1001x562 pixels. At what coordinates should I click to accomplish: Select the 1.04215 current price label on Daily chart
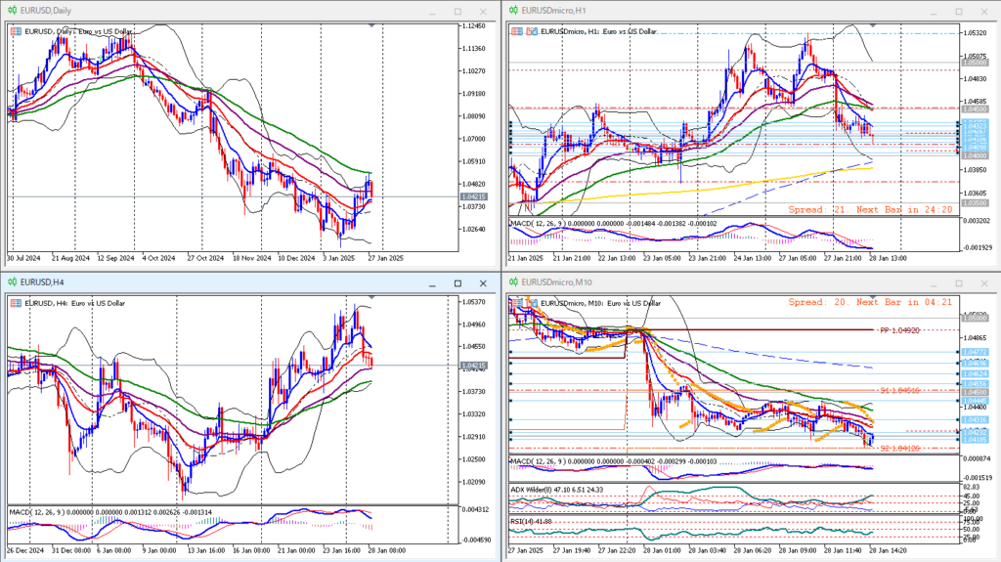click(x=474, y=196)
